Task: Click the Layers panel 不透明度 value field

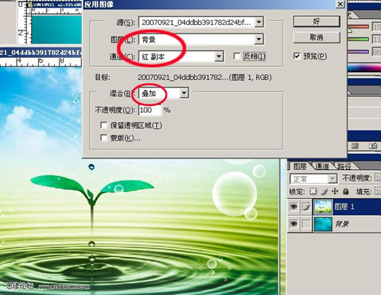Action: click(378, 178)
